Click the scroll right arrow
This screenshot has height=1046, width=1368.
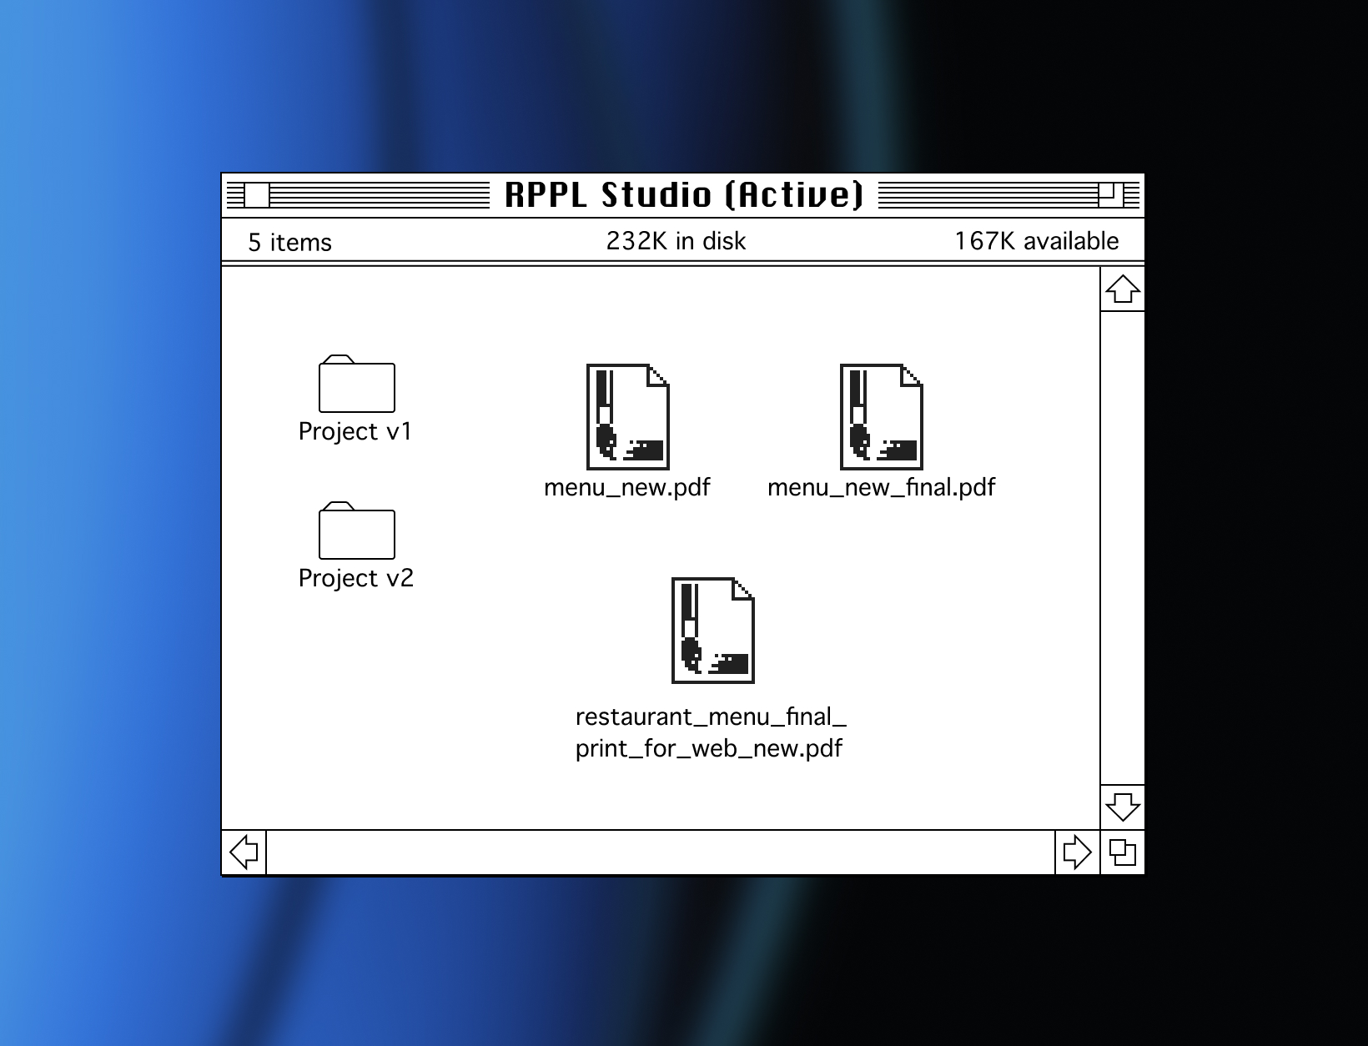coord(1078,852)
